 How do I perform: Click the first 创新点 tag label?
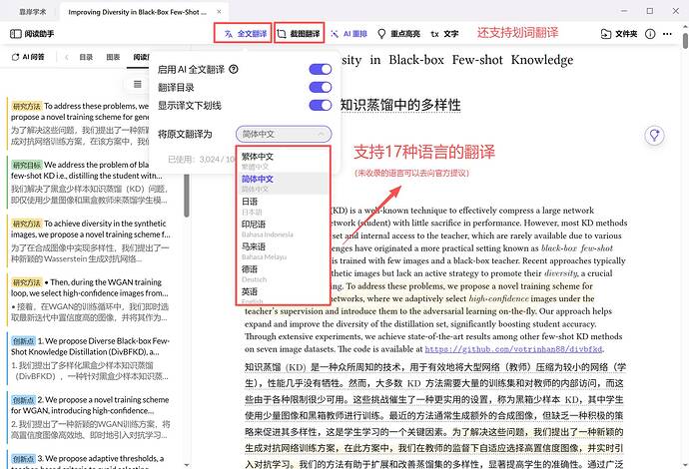pyautogui.click(x=23, y=341)
